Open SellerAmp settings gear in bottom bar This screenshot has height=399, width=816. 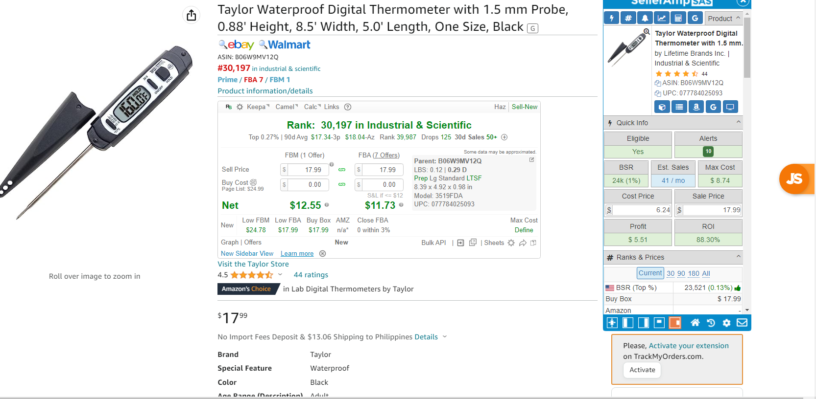tap(726, 323)
